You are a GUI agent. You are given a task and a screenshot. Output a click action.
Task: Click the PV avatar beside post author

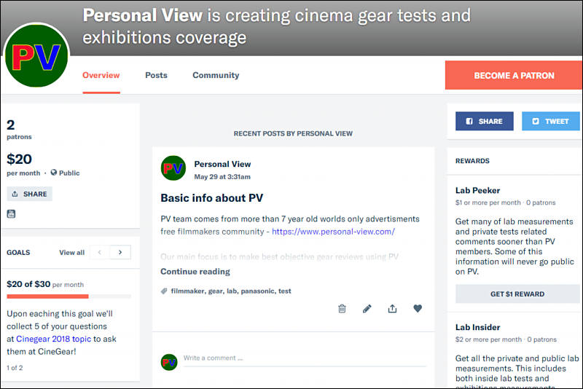(x=173, y=168)
